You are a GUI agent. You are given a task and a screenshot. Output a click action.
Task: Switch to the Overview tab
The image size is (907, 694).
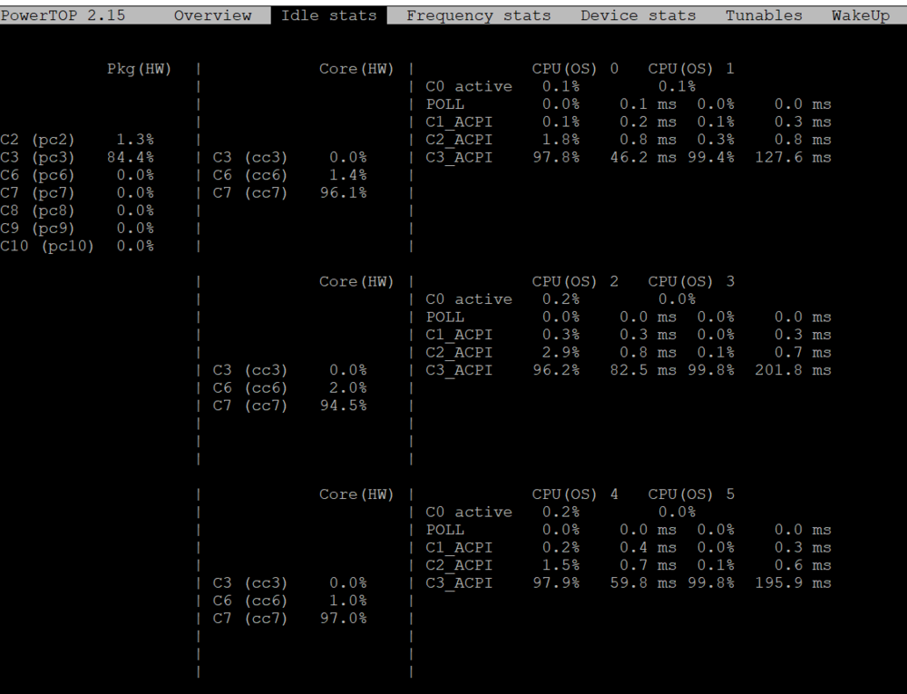pos(213,15)
